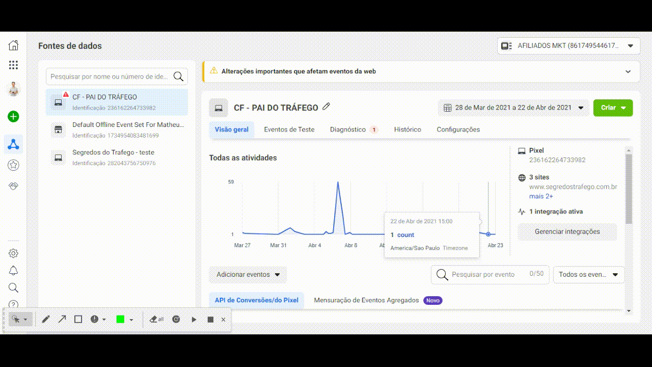The image size is (652, 367).
Task: Open the color swatch dropdown arrow
Action: [131, 320]
